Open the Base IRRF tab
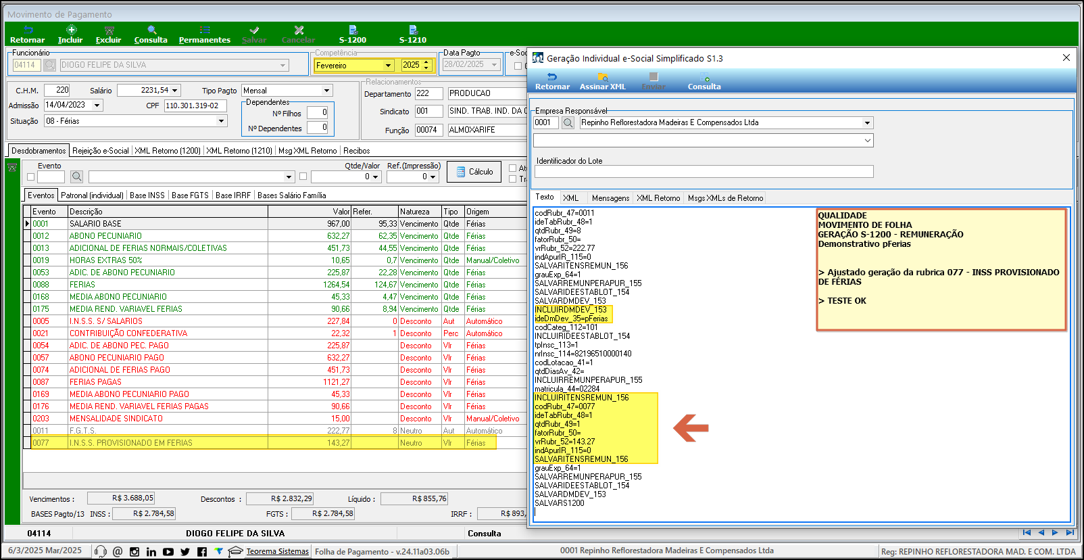 click(233, 195)
